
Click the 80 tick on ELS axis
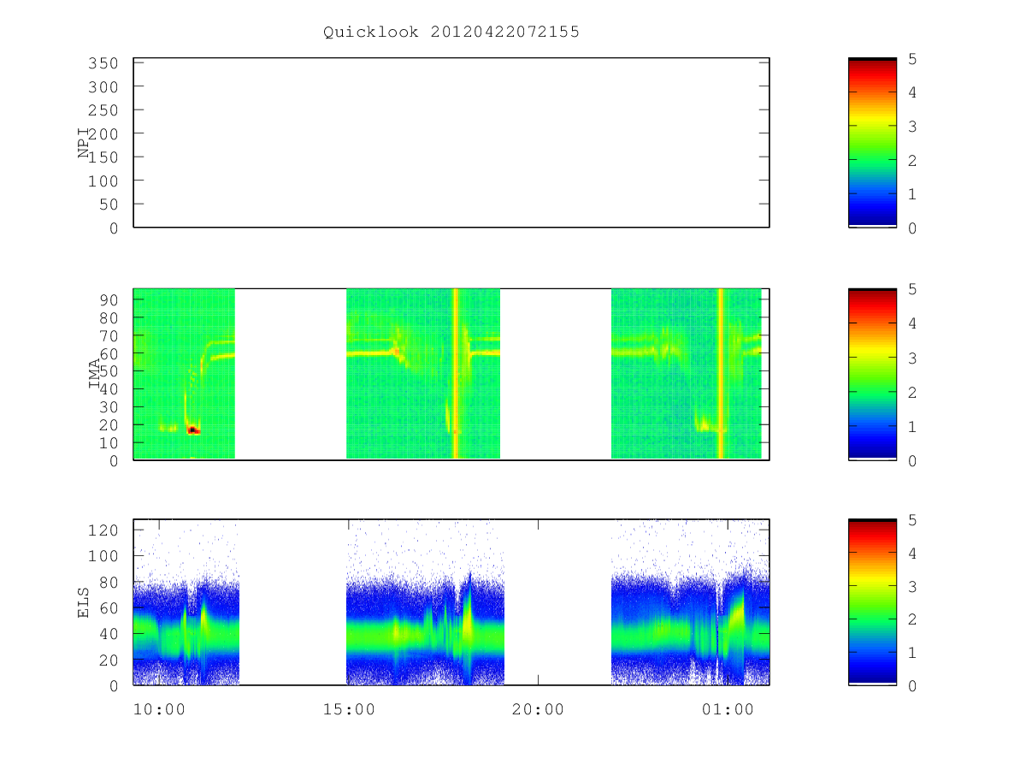coord(109,583)
